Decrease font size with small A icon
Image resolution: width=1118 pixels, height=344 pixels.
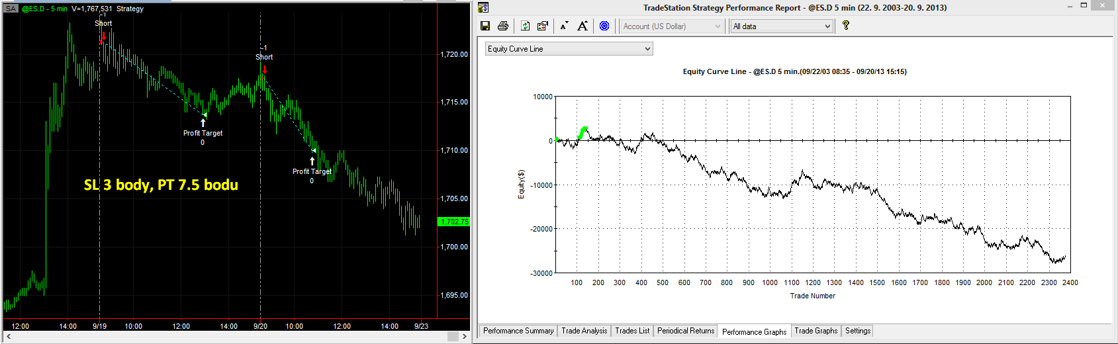[x=564, y=26]
